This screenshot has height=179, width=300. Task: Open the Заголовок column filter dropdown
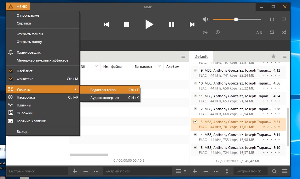pyautogui.click(x=159, y=66)
